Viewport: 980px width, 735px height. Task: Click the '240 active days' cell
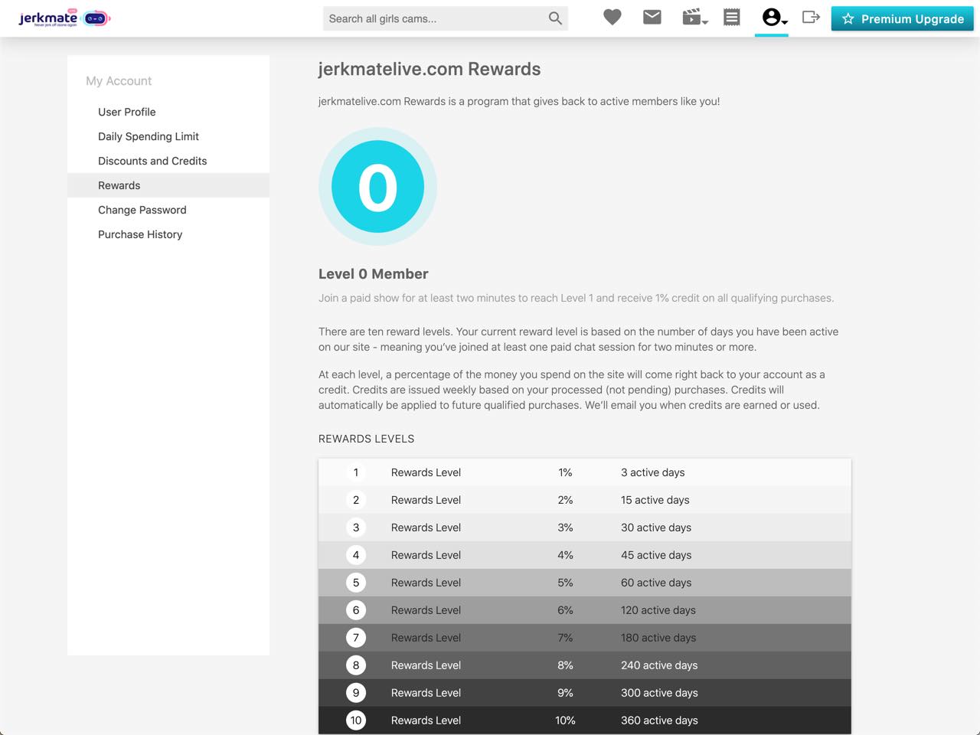[x=659, y=665]
